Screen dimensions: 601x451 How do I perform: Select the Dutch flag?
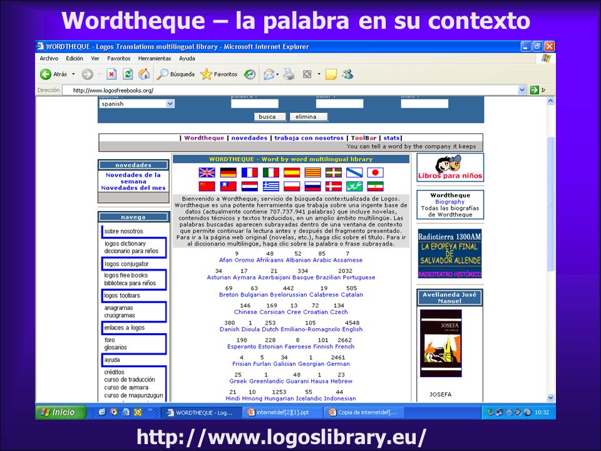pos(250,187)
